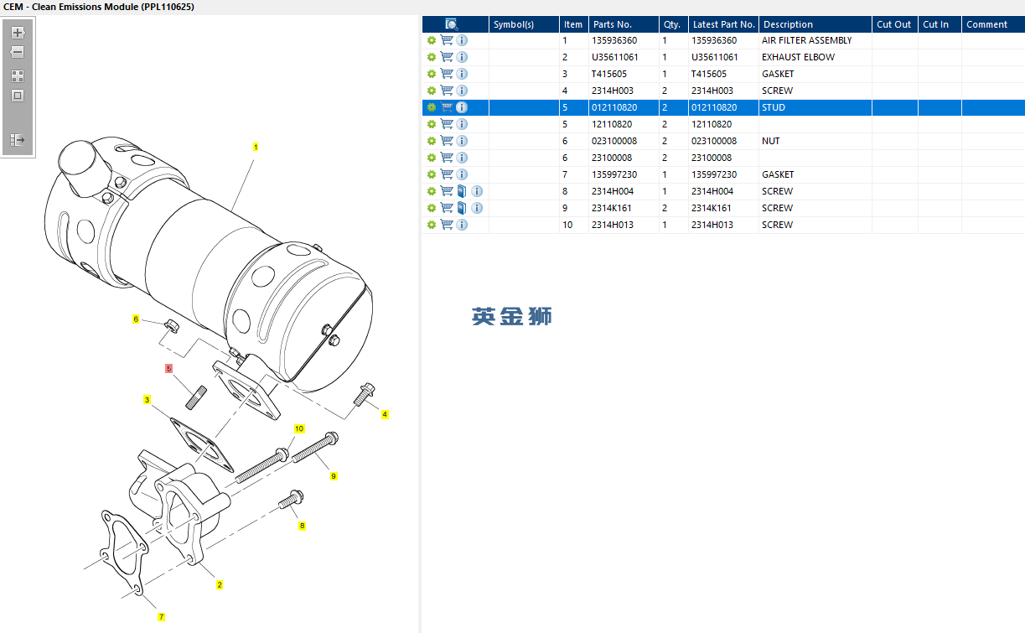
Task: Click cart icon for gasket 135997230
Action: [x=447, y=174]
